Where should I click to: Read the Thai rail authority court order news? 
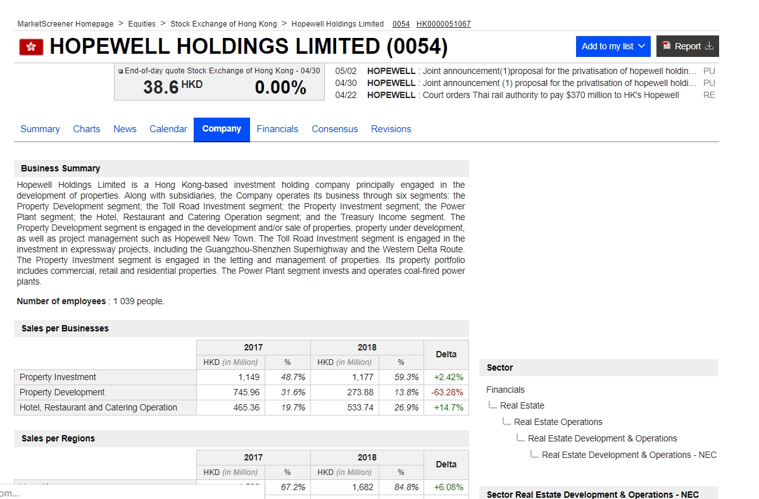coord(523,95)
